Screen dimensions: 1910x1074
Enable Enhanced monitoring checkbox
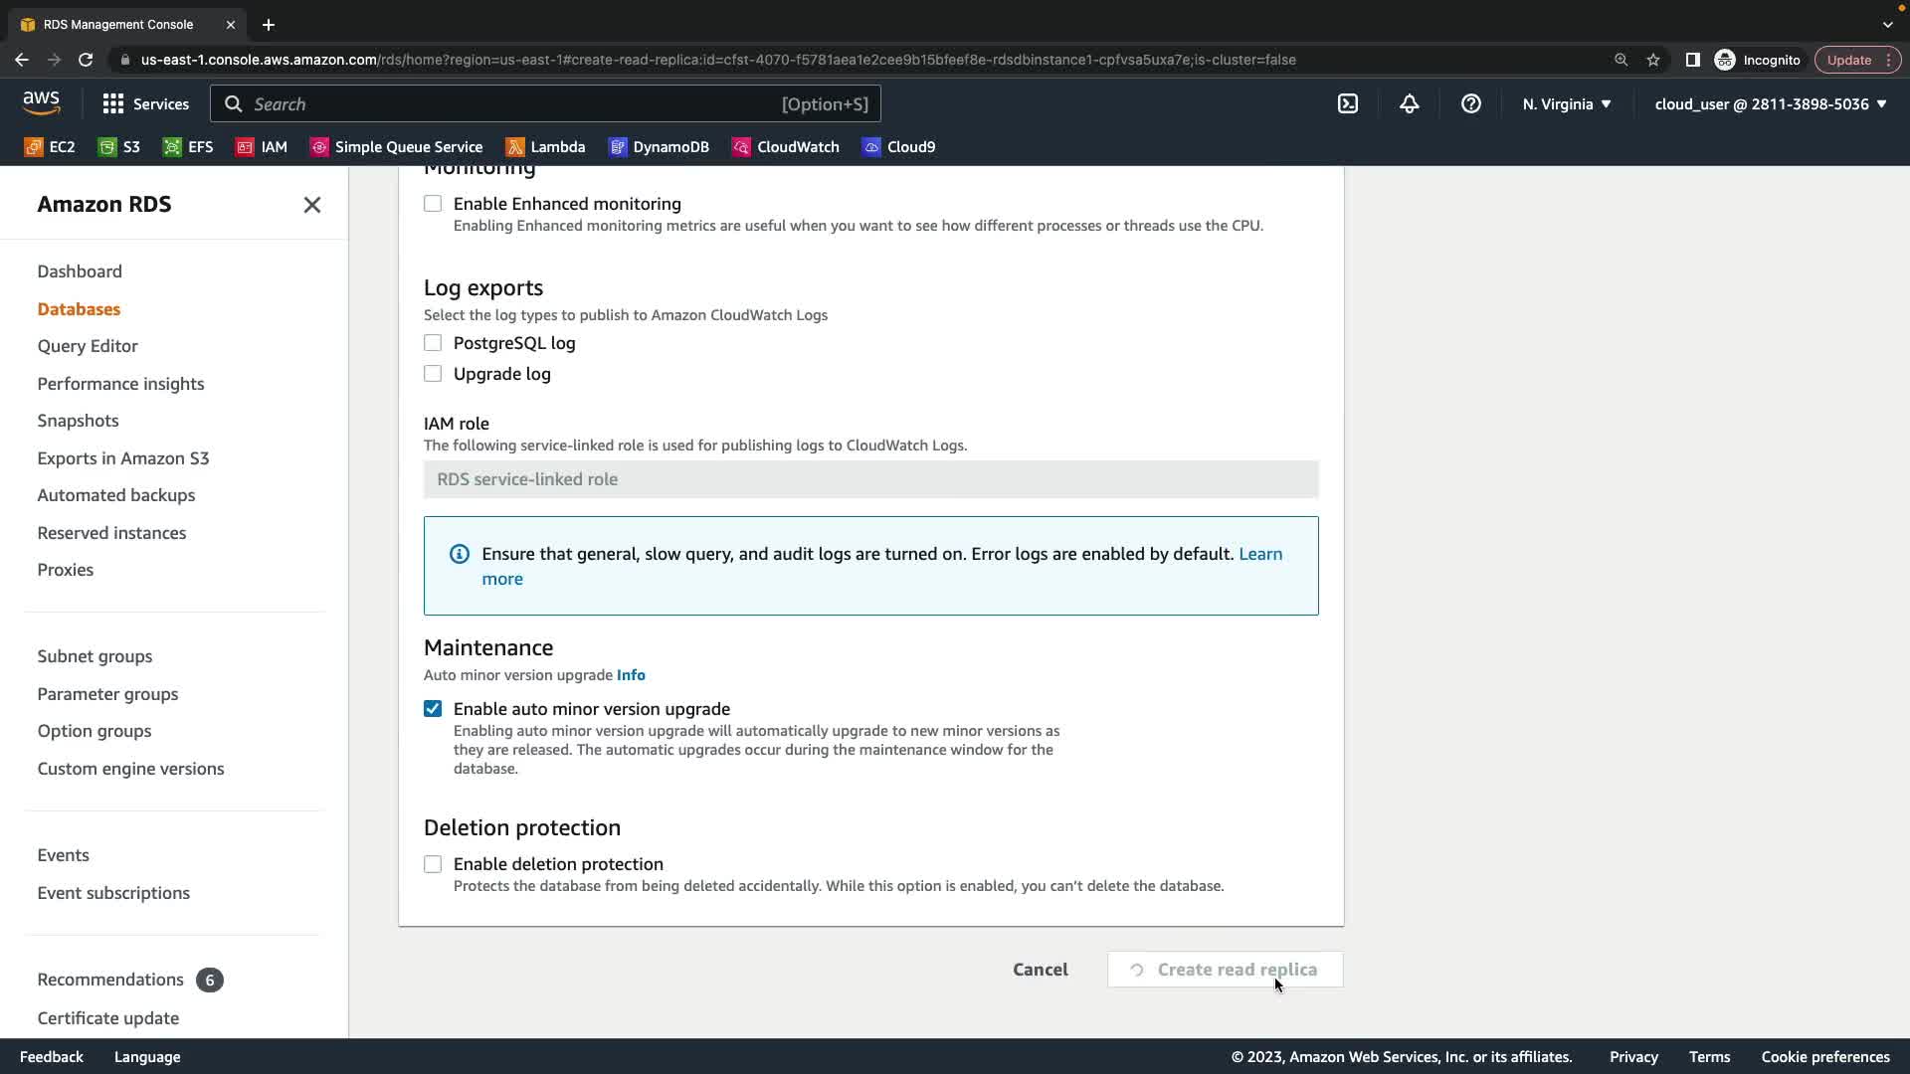433,204
